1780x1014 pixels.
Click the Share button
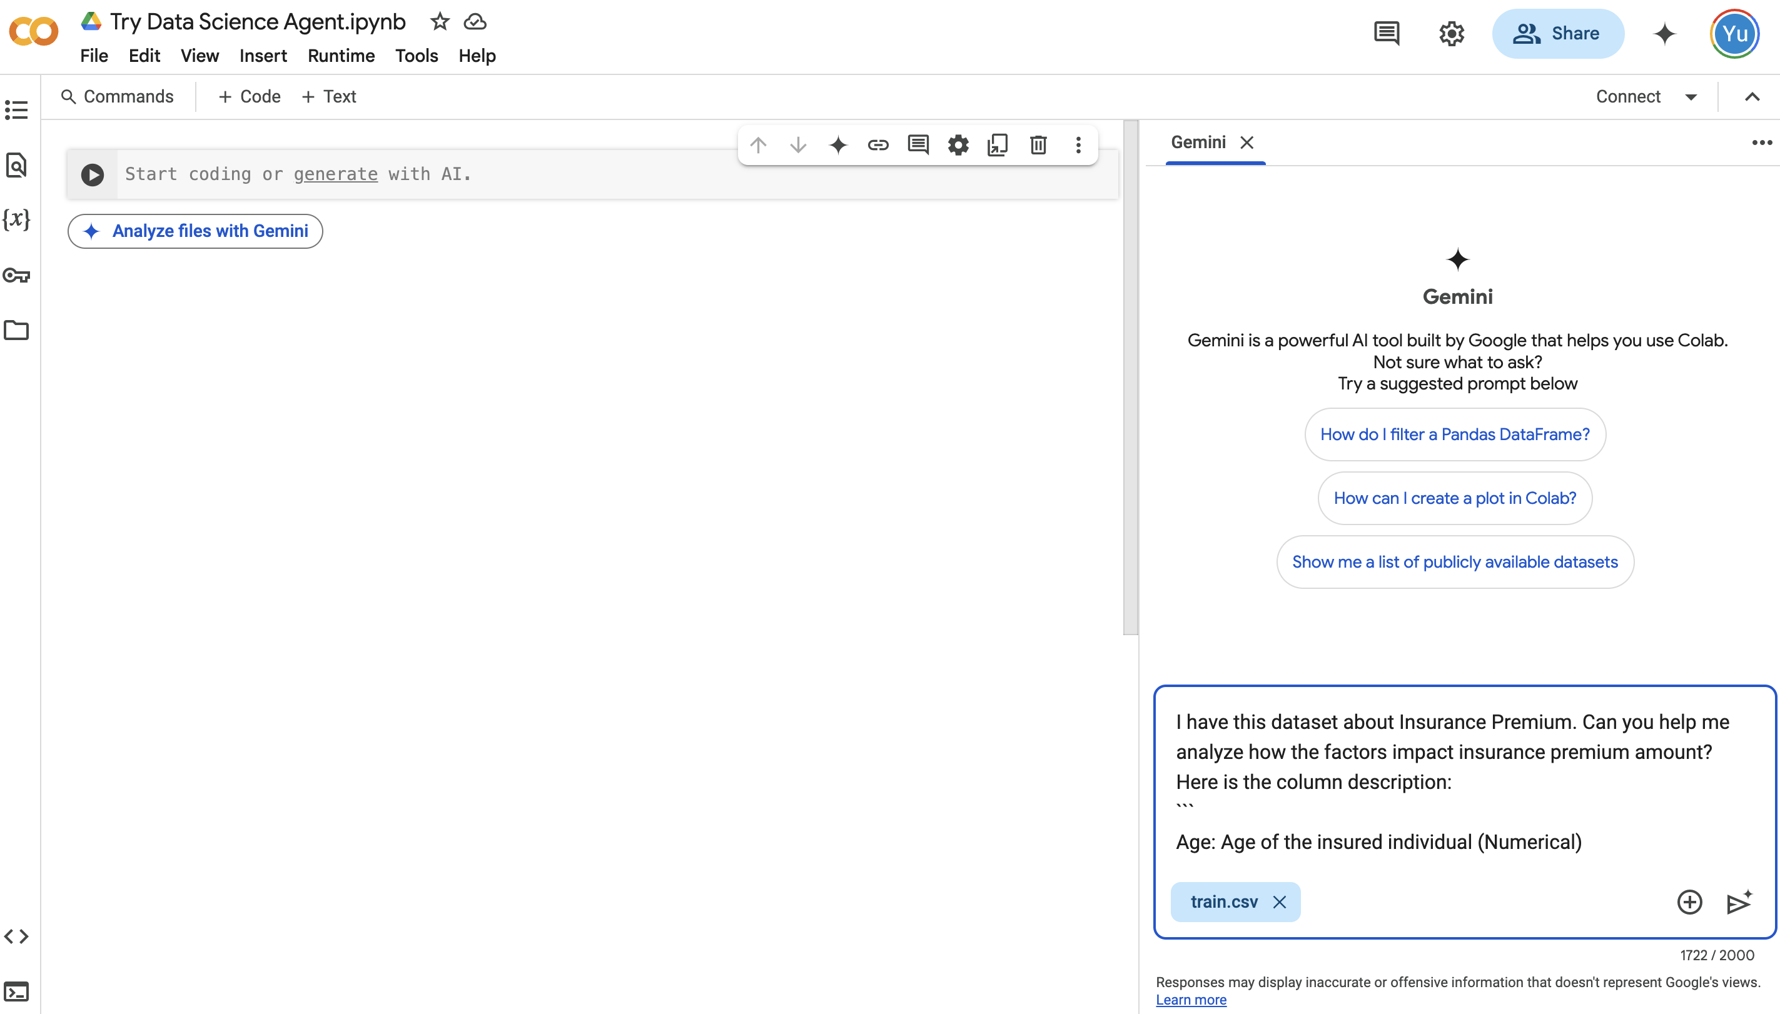(1558, 33)
